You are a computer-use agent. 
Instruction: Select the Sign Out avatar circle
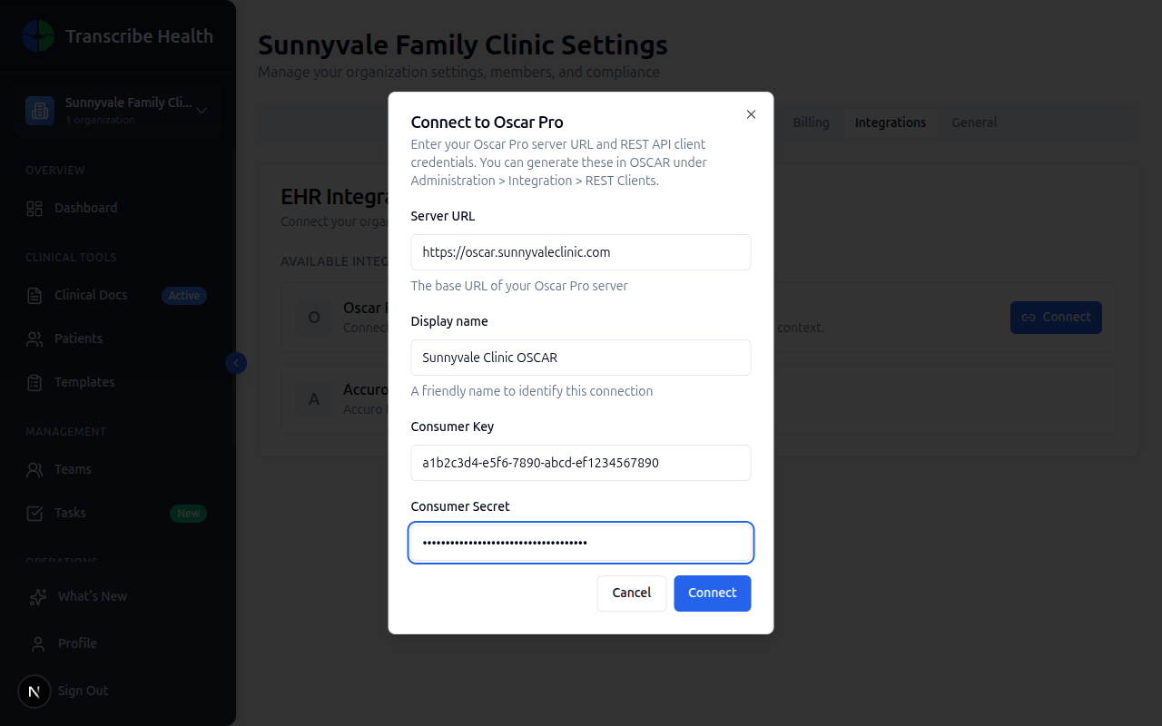click(34, 691)
